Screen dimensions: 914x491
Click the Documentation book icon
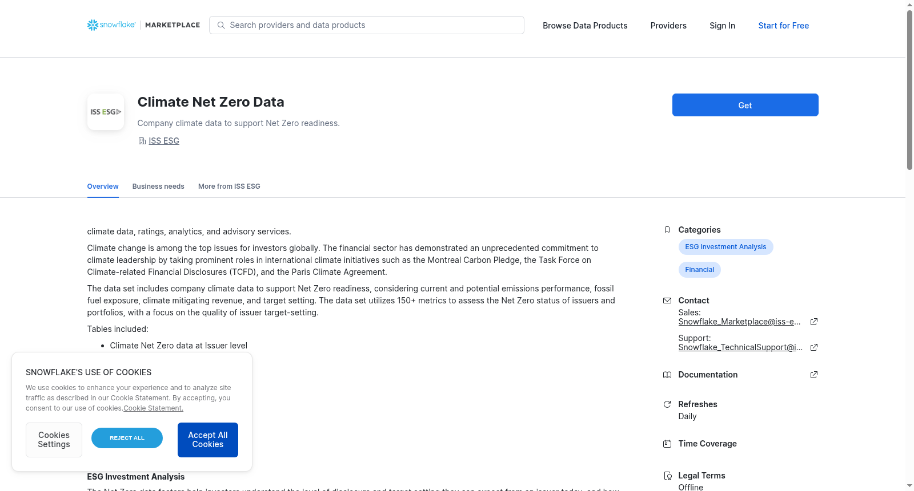(x=667, y=375)
